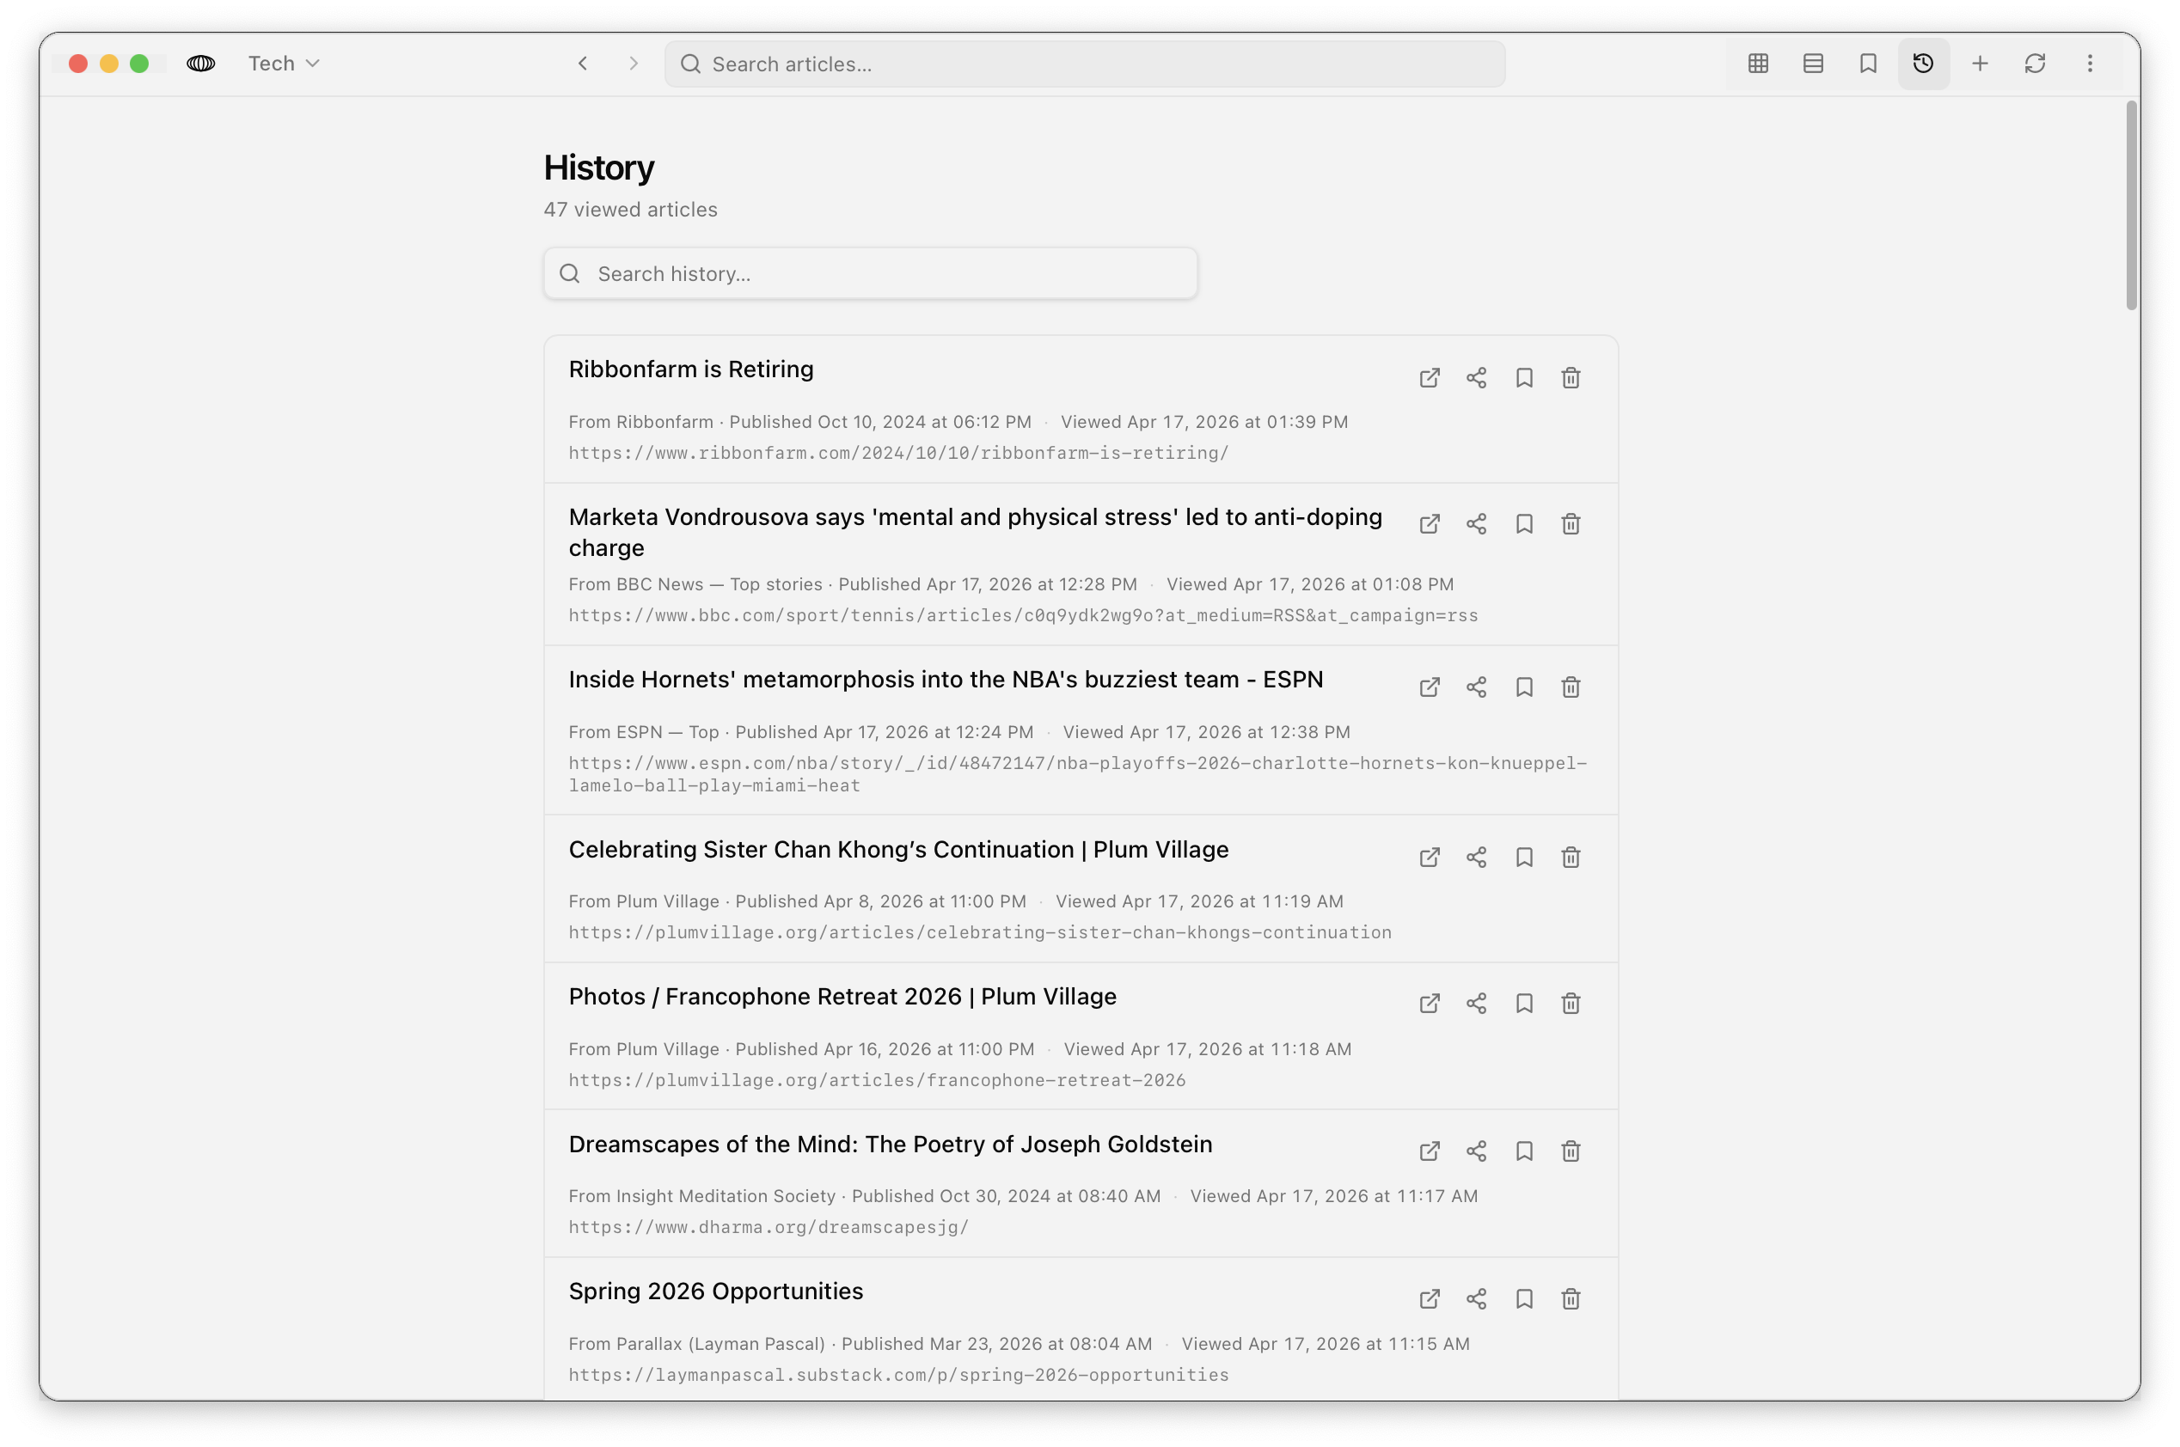Share the Spring 2026 Opportunities article
This screenshot has height=1447, width=2180.
1477,1299
